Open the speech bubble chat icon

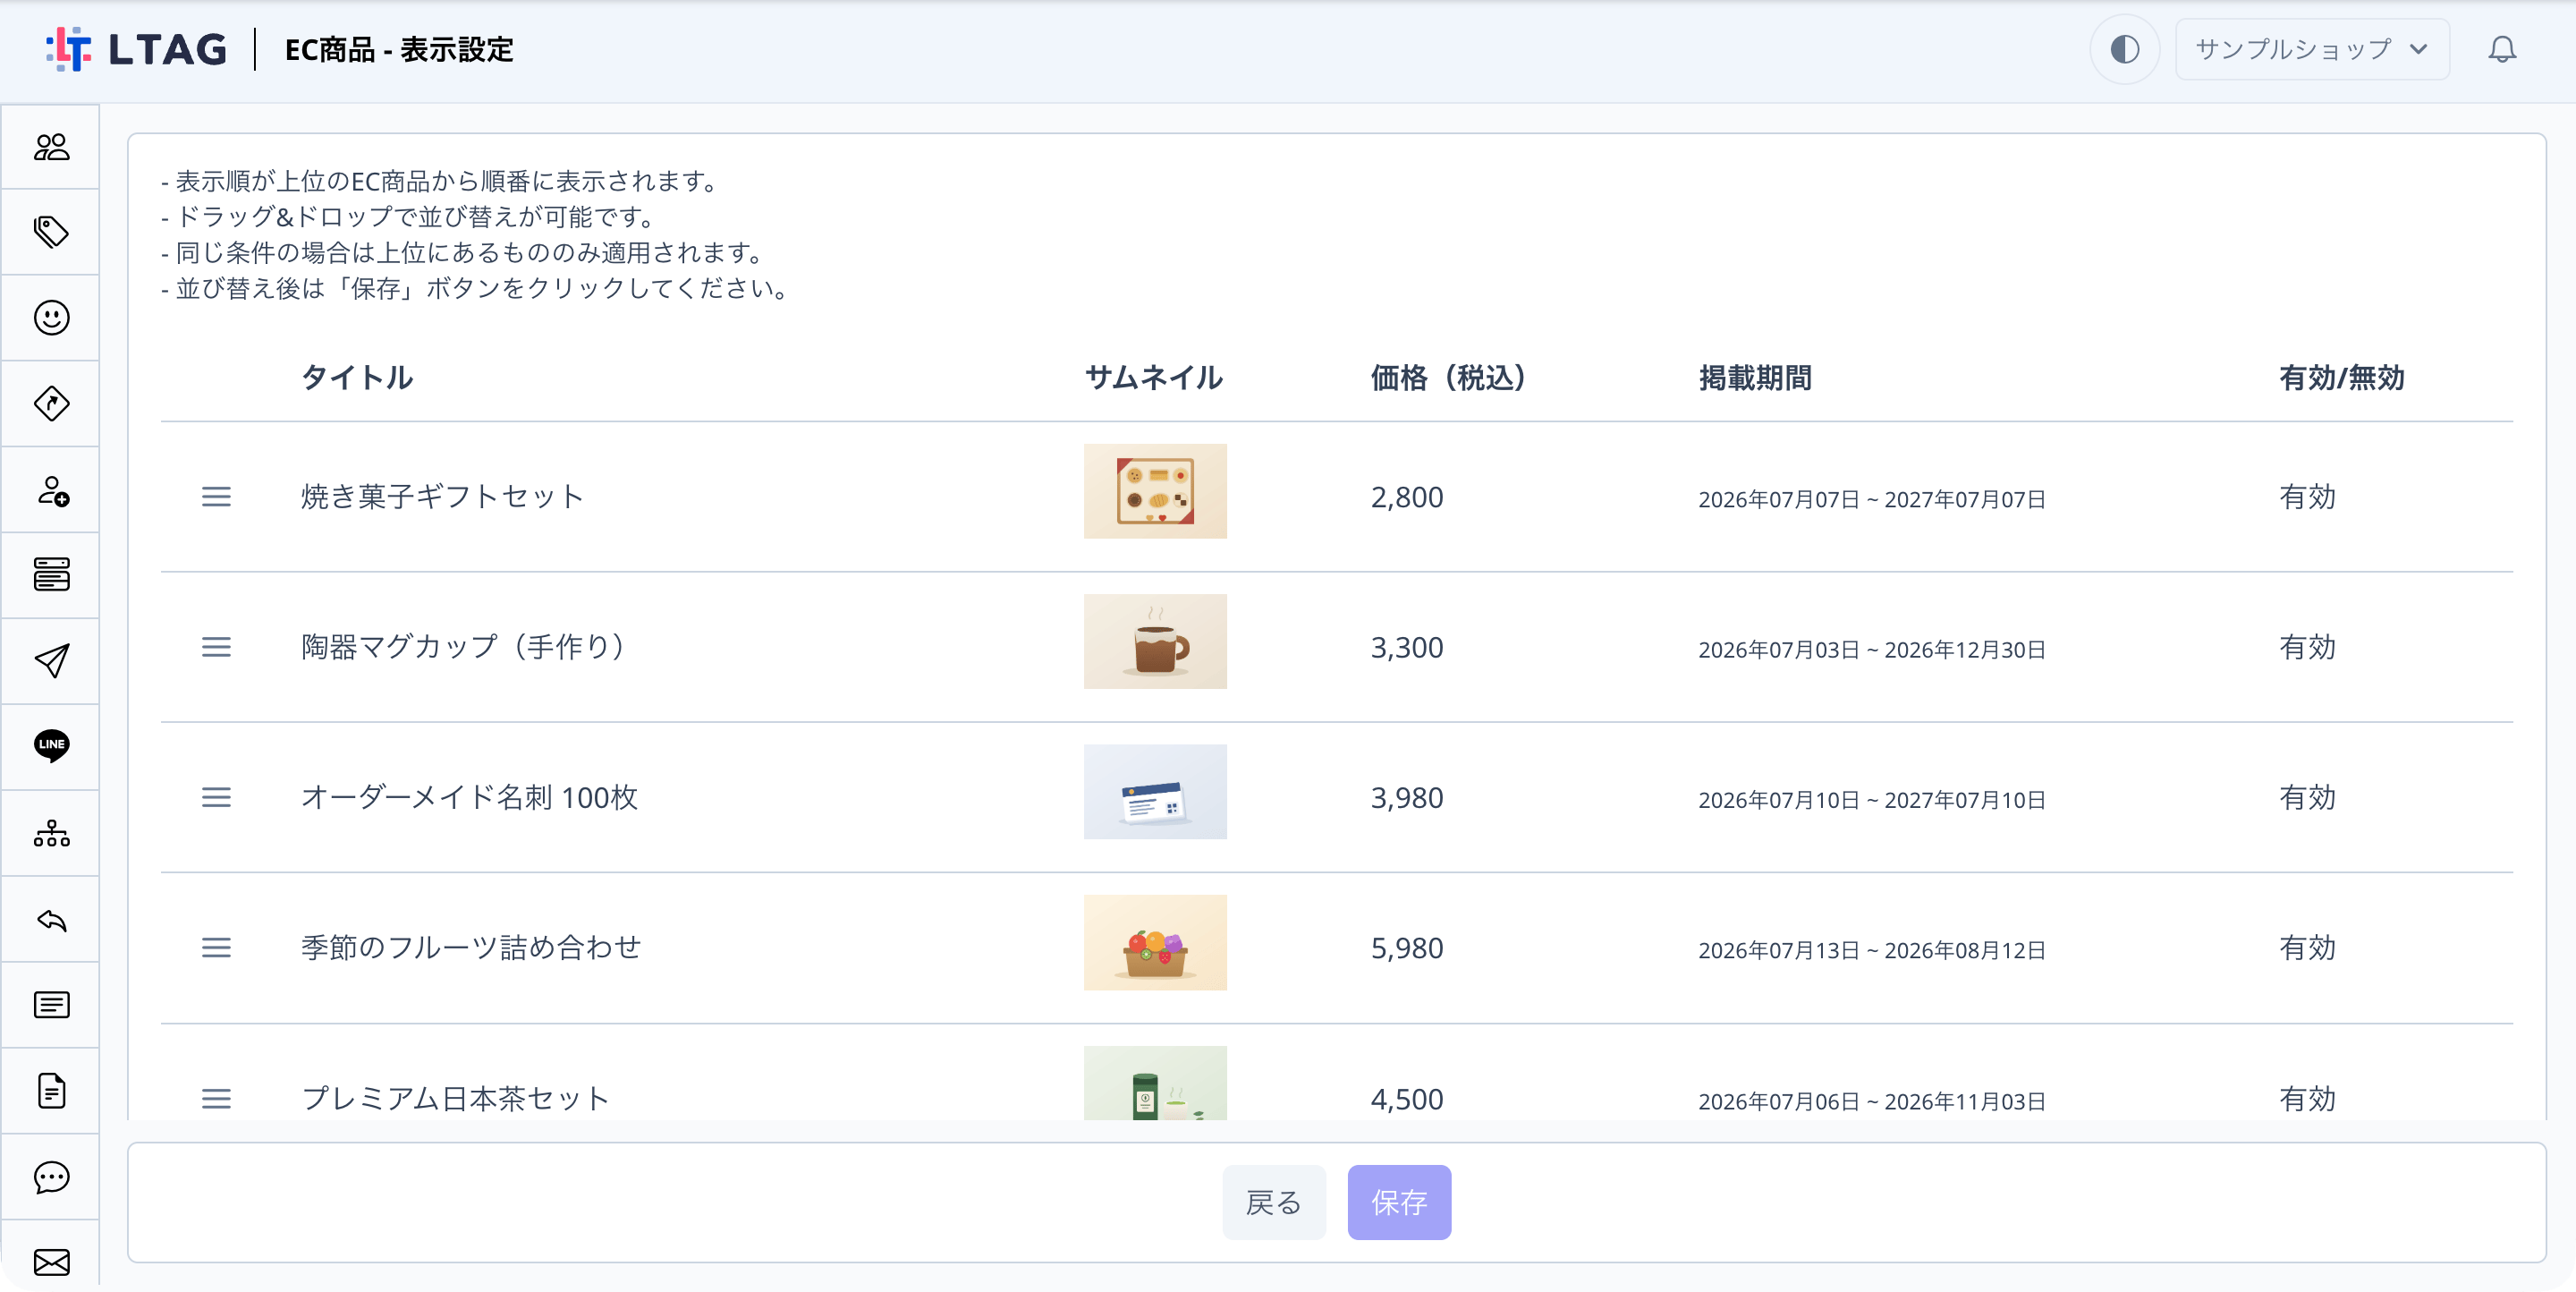51,1177
